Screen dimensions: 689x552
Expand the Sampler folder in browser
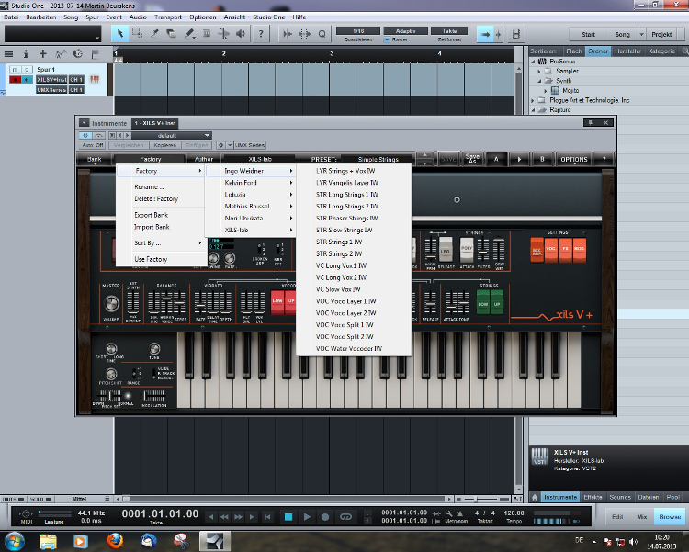[x=539, y=72]
